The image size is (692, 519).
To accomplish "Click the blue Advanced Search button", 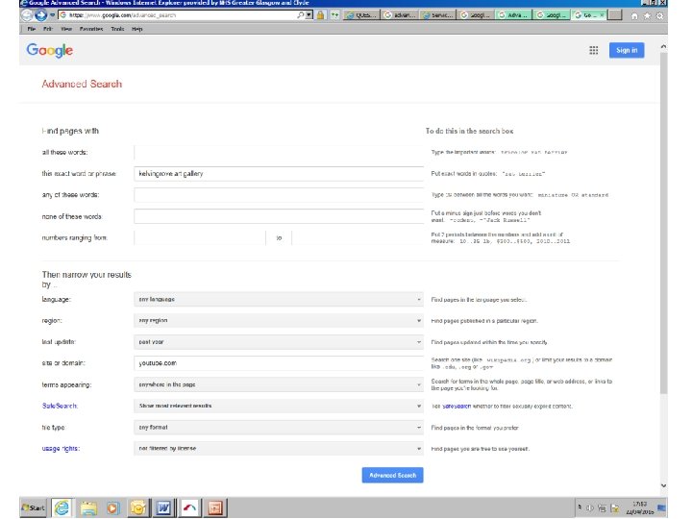I will 392,476.
